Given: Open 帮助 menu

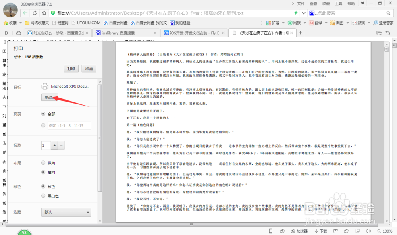Looking at the screenshot, I should pyautogui.click(x=351, y=4).
